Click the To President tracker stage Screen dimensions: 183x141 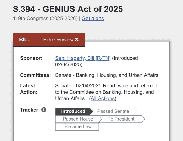pyautogui.click(x=121, y=119)
